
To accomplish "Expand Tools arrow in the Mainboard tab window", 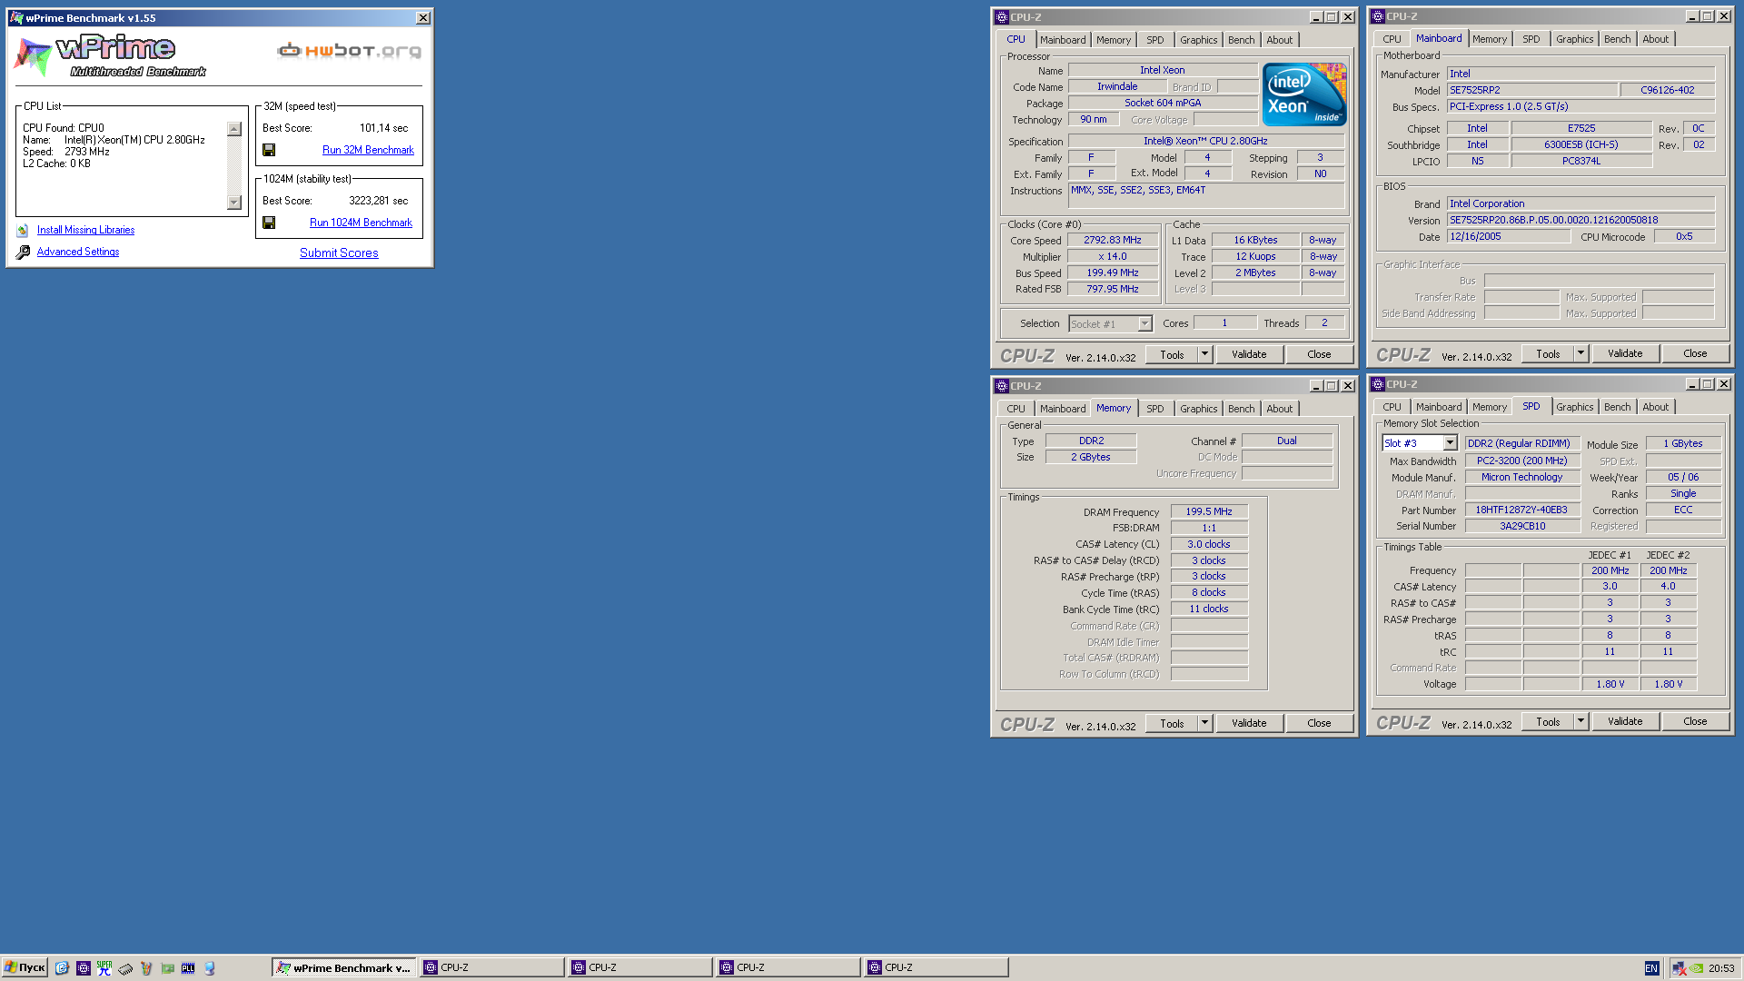I will (x=1580, y=353).
